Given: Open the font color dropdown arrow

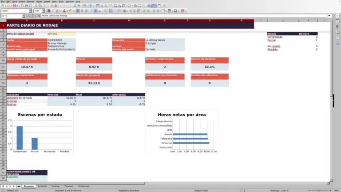Looking at the screenshot, I should click(x=67, y=11).
